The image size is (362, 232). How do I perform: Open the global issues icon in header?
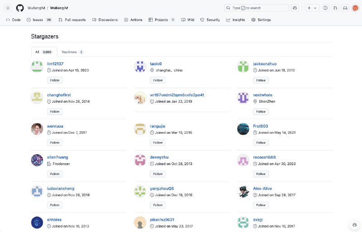[x=325, y=8]
